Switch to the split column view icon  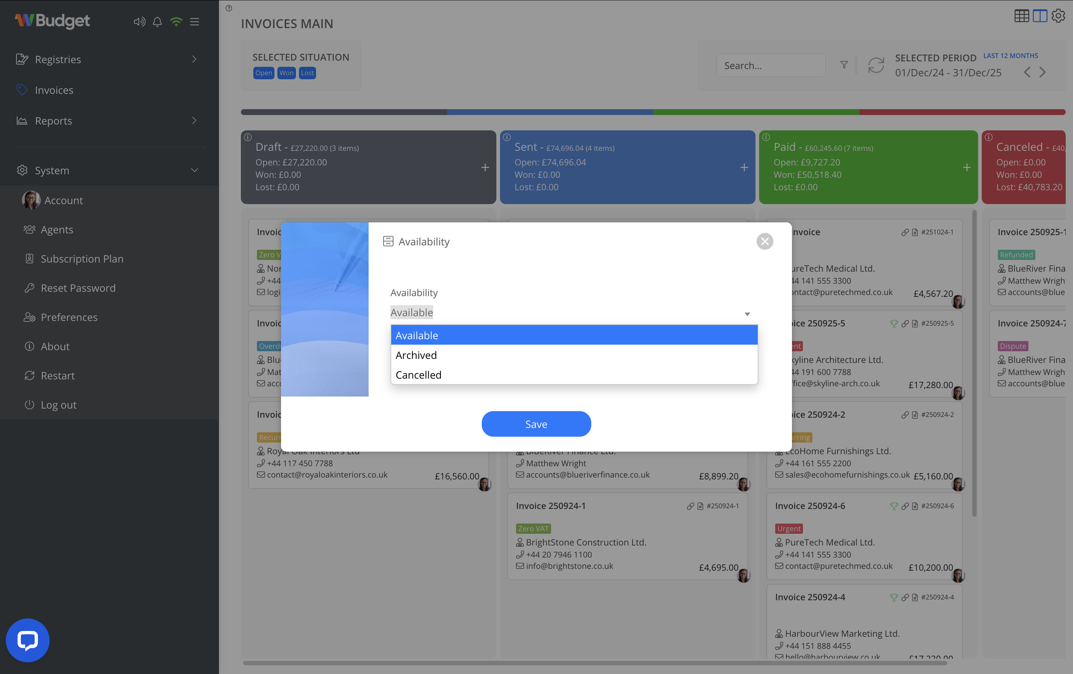pos(1039,16)
